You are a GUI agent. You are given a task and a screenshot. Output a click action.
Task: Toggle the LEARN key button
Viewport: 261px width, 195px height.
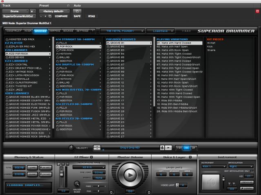(x=247, y=188)
